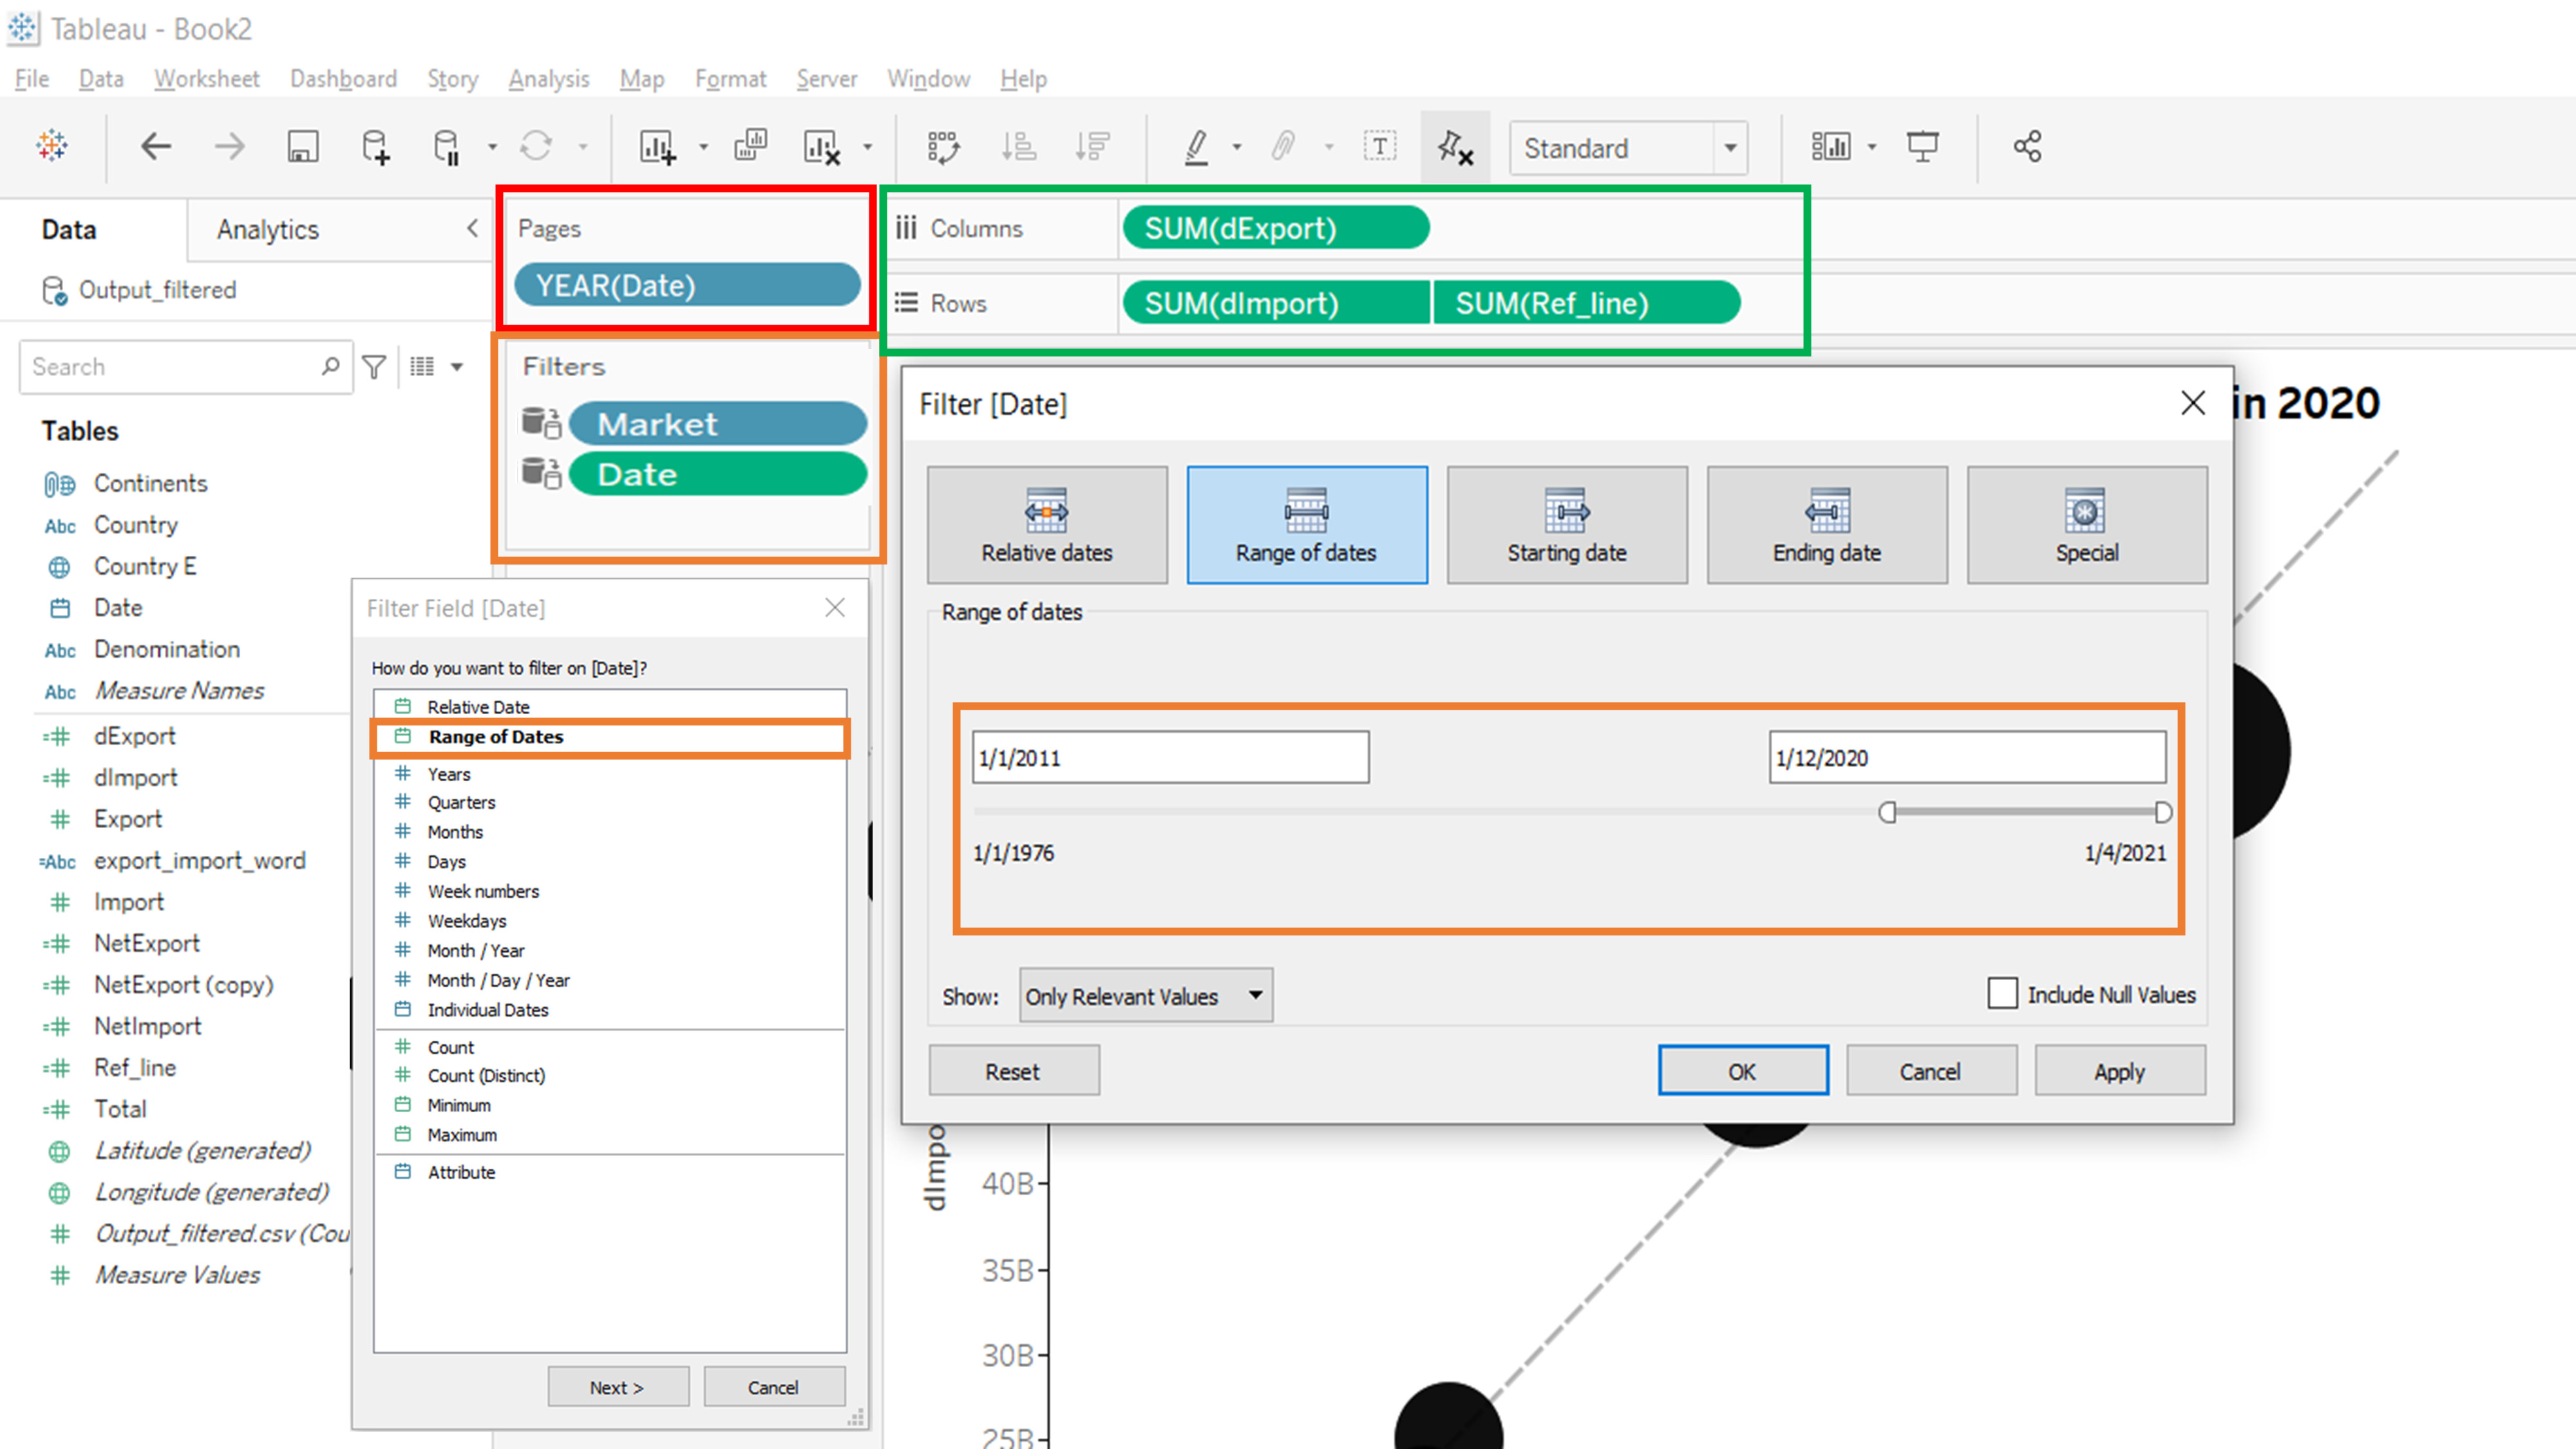Click Reset to clear date filter
This screenshot has height=1449, width=2576.
[x=1012, y=1070]
